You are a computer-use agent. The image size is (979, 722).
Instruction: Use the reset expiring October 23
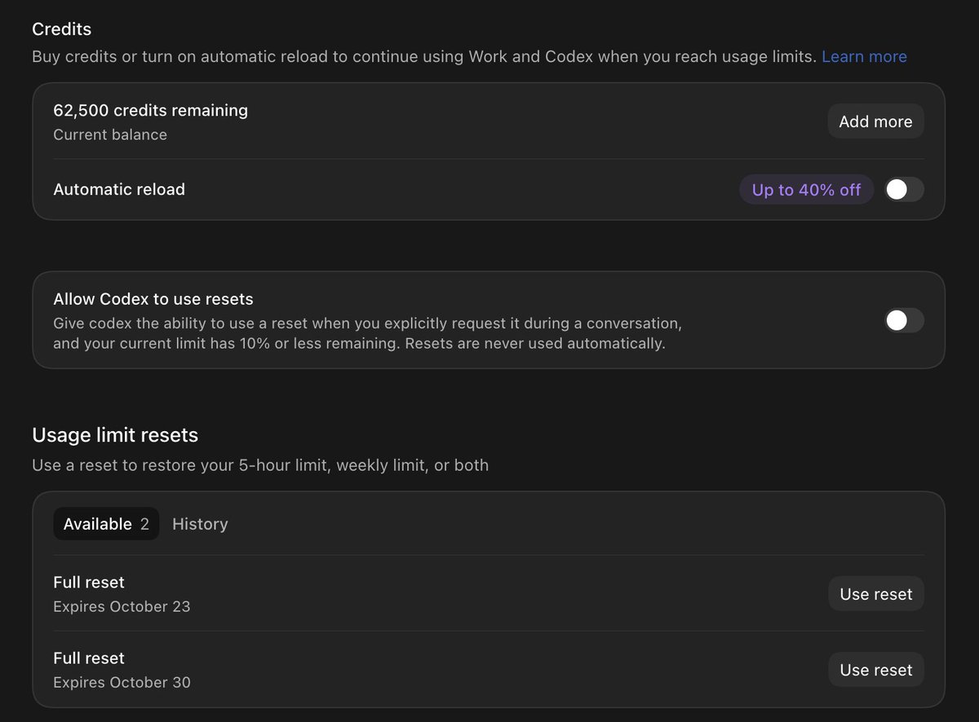tap(876, 594)
